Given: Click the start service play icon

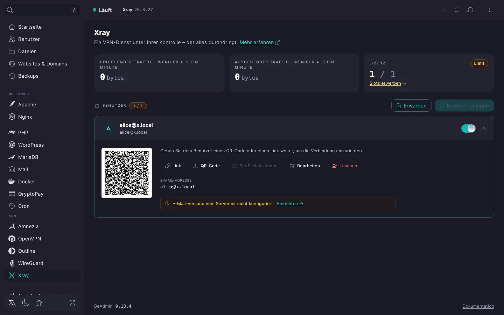Looking at the screenshot, I should pyautogui.click(x=444, y=10).
